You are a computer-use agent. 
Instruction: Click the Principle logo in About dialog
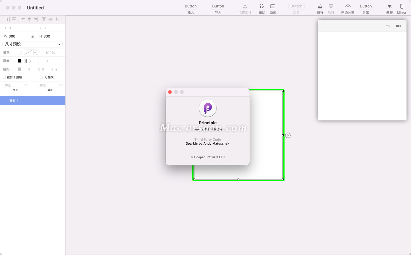tap(208, 108)
